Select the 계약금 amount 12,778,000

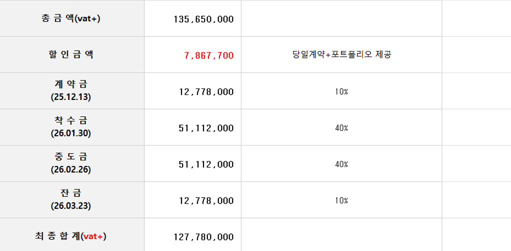pos(193,91)
